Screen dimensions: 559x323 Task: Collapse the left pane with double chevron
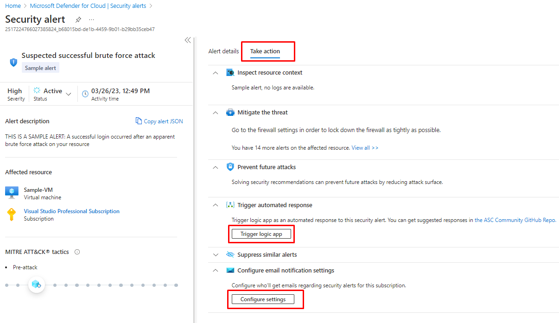188,40
